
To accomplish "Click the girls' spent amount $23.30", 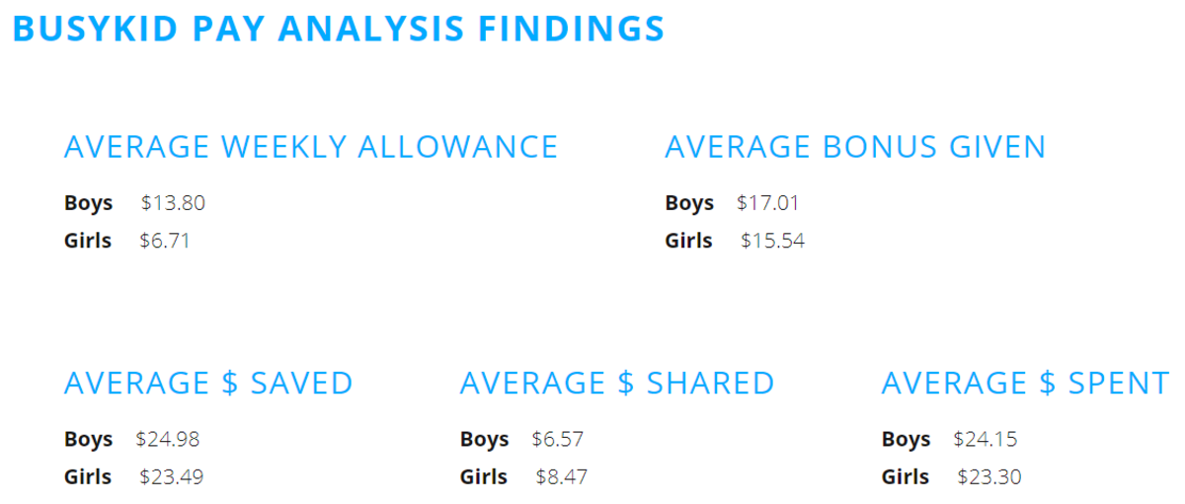I will [989, 477].
